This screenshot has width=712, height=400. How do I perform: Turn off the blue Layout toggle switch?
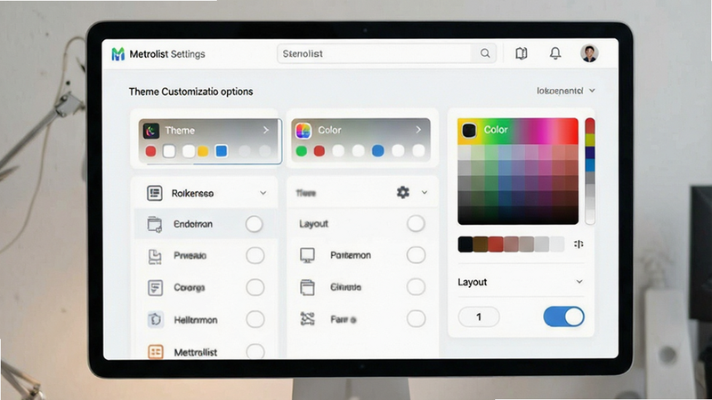tap(563, 316)
